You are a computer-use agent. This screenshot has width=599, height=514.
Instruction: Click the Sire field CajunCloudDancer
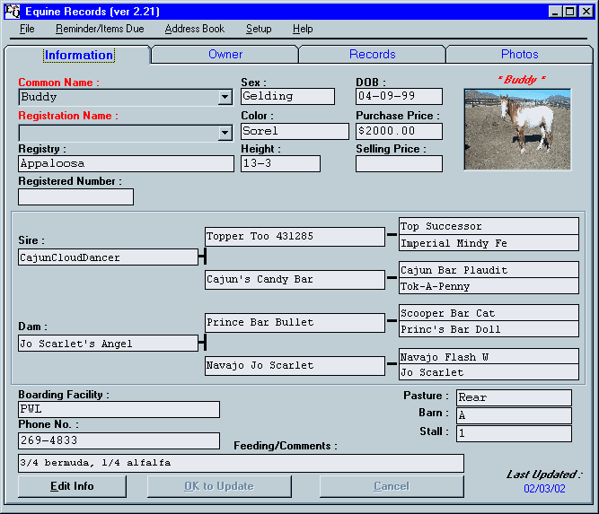[x=108, y=257]
